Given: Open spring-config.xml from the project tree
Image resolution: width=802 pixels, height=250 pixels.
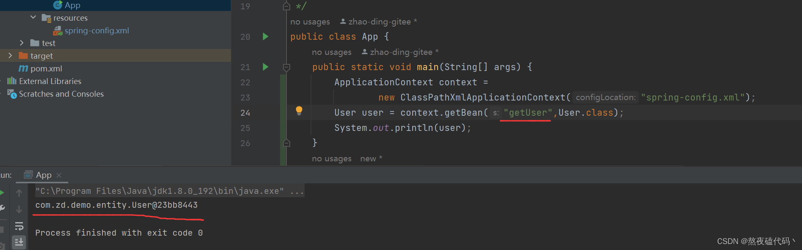Looking at the screenshot, I should [x=96, y=30].
